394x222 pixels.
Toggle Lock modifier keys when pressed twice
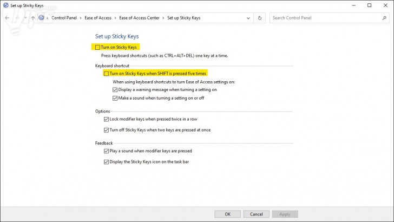click(106, 119)
